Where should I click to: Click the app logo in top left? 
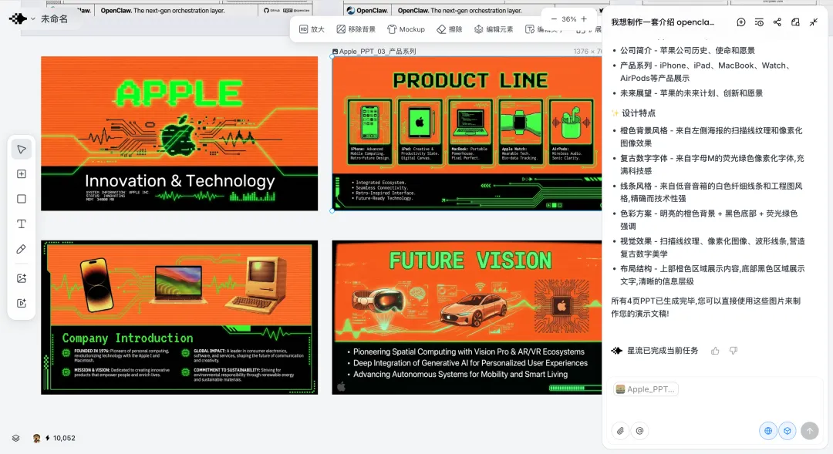tap(18, 18)
